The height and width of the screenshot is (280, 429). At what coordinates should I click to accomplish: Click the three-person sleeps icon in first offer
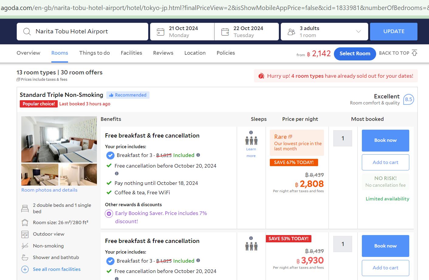click(x=251, y=141)
